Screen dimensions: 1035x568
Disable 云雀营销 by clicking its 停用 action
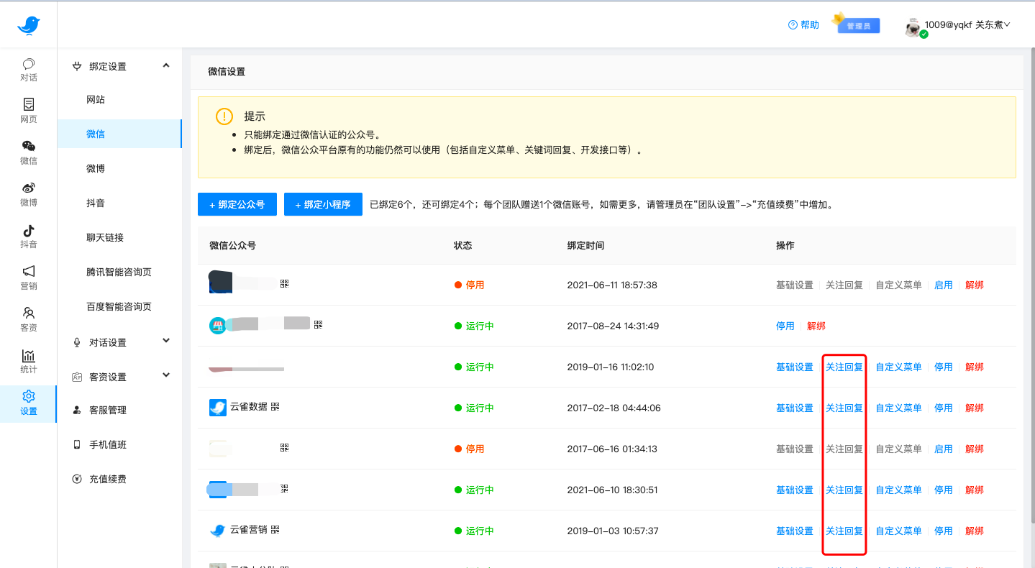coord(943,530)
